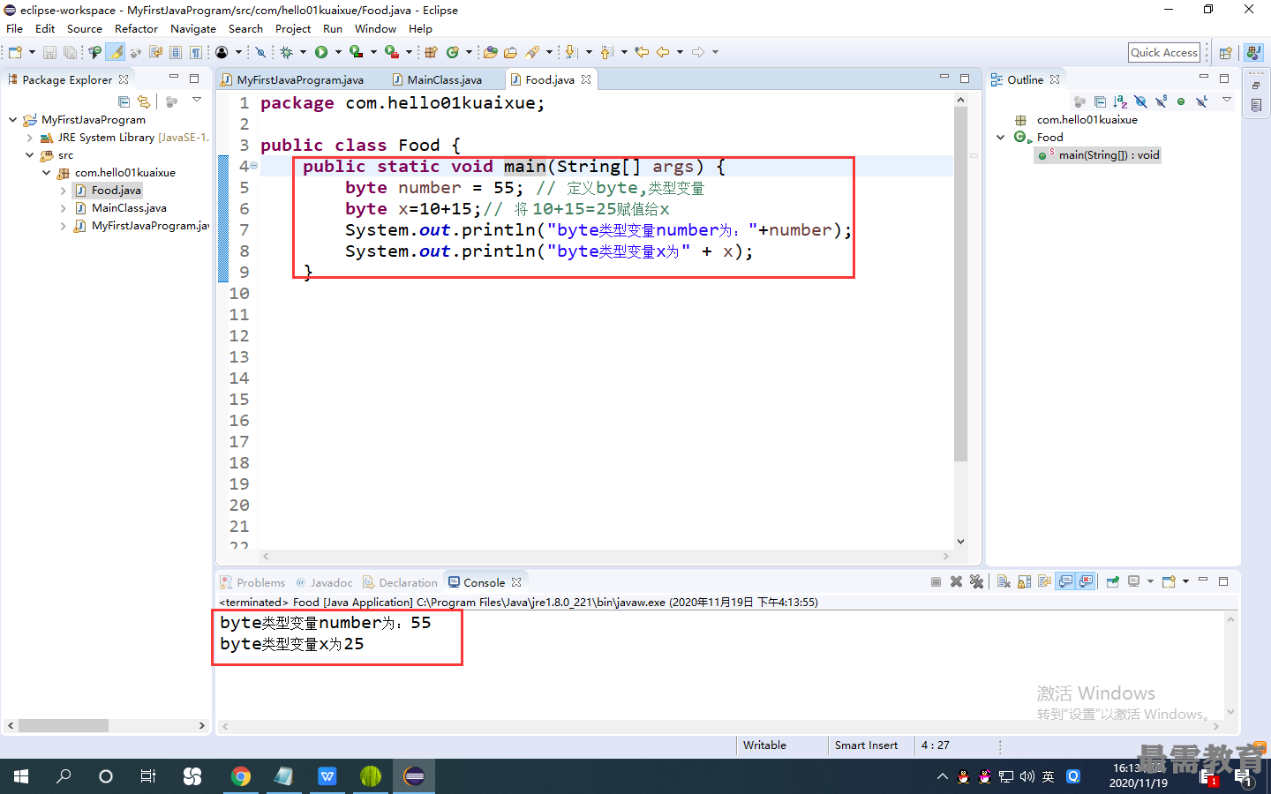Toggle Mark Occurrences highlighter
Image resolution: width=1271 pixels, height=794 pixels.
coord(116,52)
